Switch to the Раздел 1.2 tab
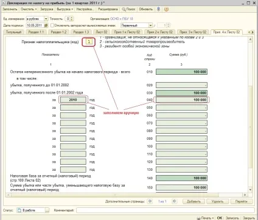 [58, 32]
